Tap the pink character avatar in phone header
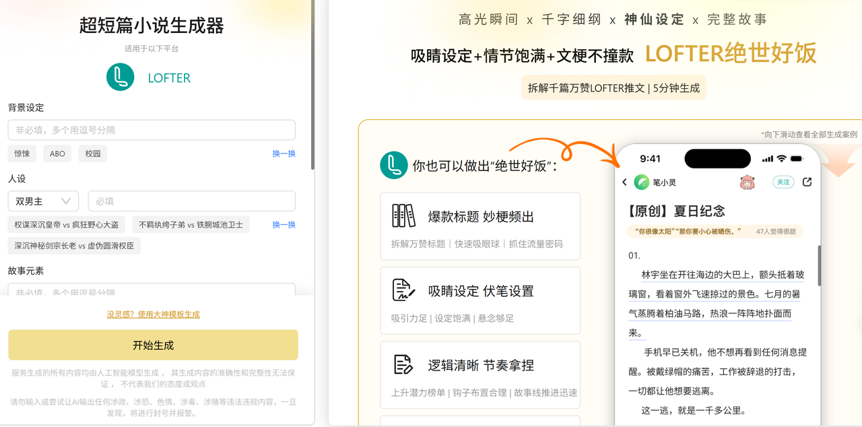This screenshot has height=427, width=862. (x=747, y=182)
